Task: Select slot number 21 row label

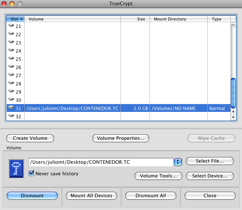Action: (x=18, y=26)
